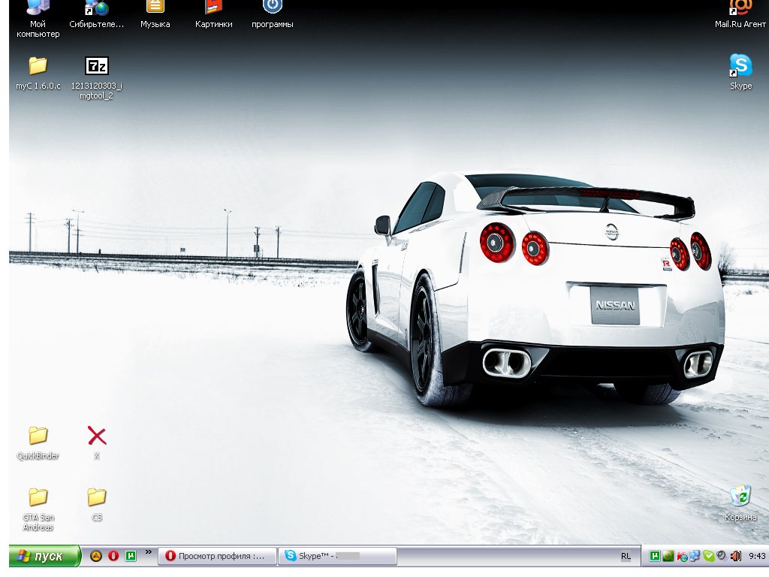The width and height of the screenshot is (769, 577).
Task: Expand the Quick Launch overflow chevron
Action: (149, 552)
